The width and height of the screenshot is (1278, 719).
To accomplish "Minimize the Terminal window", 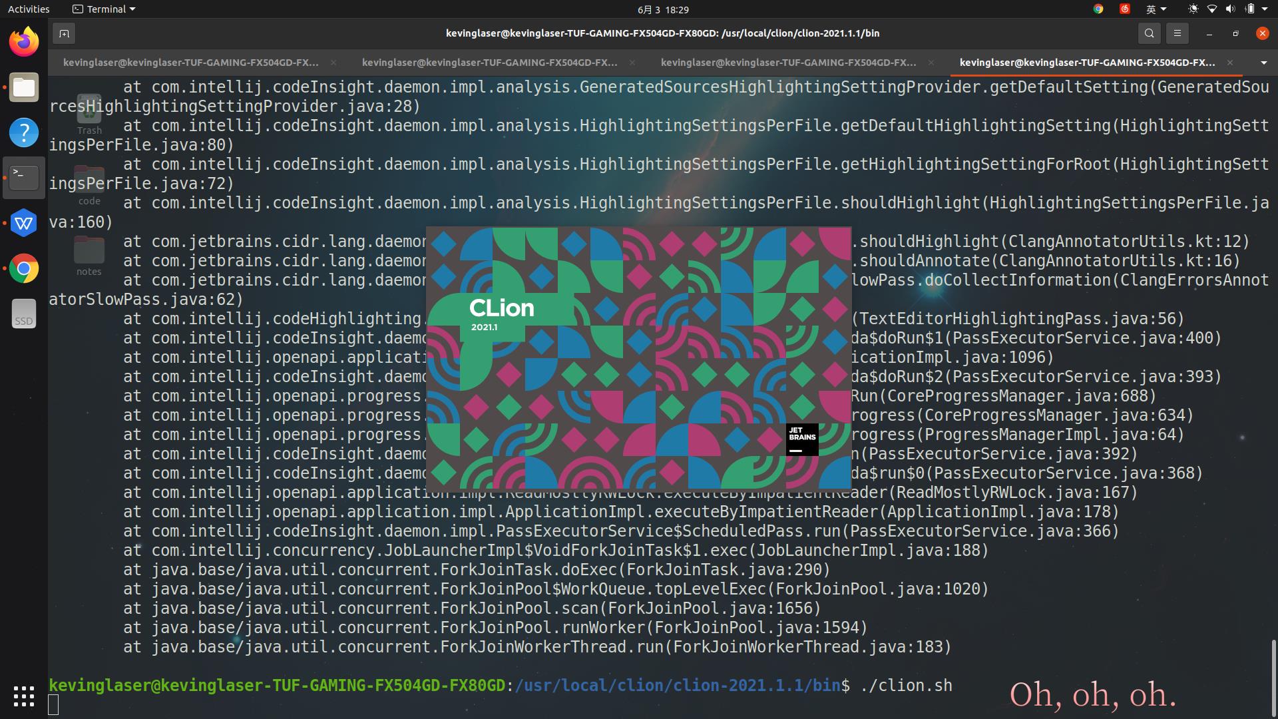I will (x=1209, y=33).
